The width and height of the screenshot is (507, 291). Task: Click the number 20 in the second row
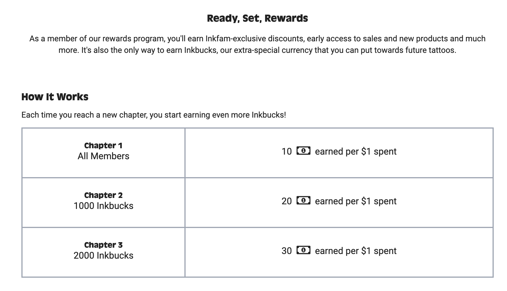286,201
